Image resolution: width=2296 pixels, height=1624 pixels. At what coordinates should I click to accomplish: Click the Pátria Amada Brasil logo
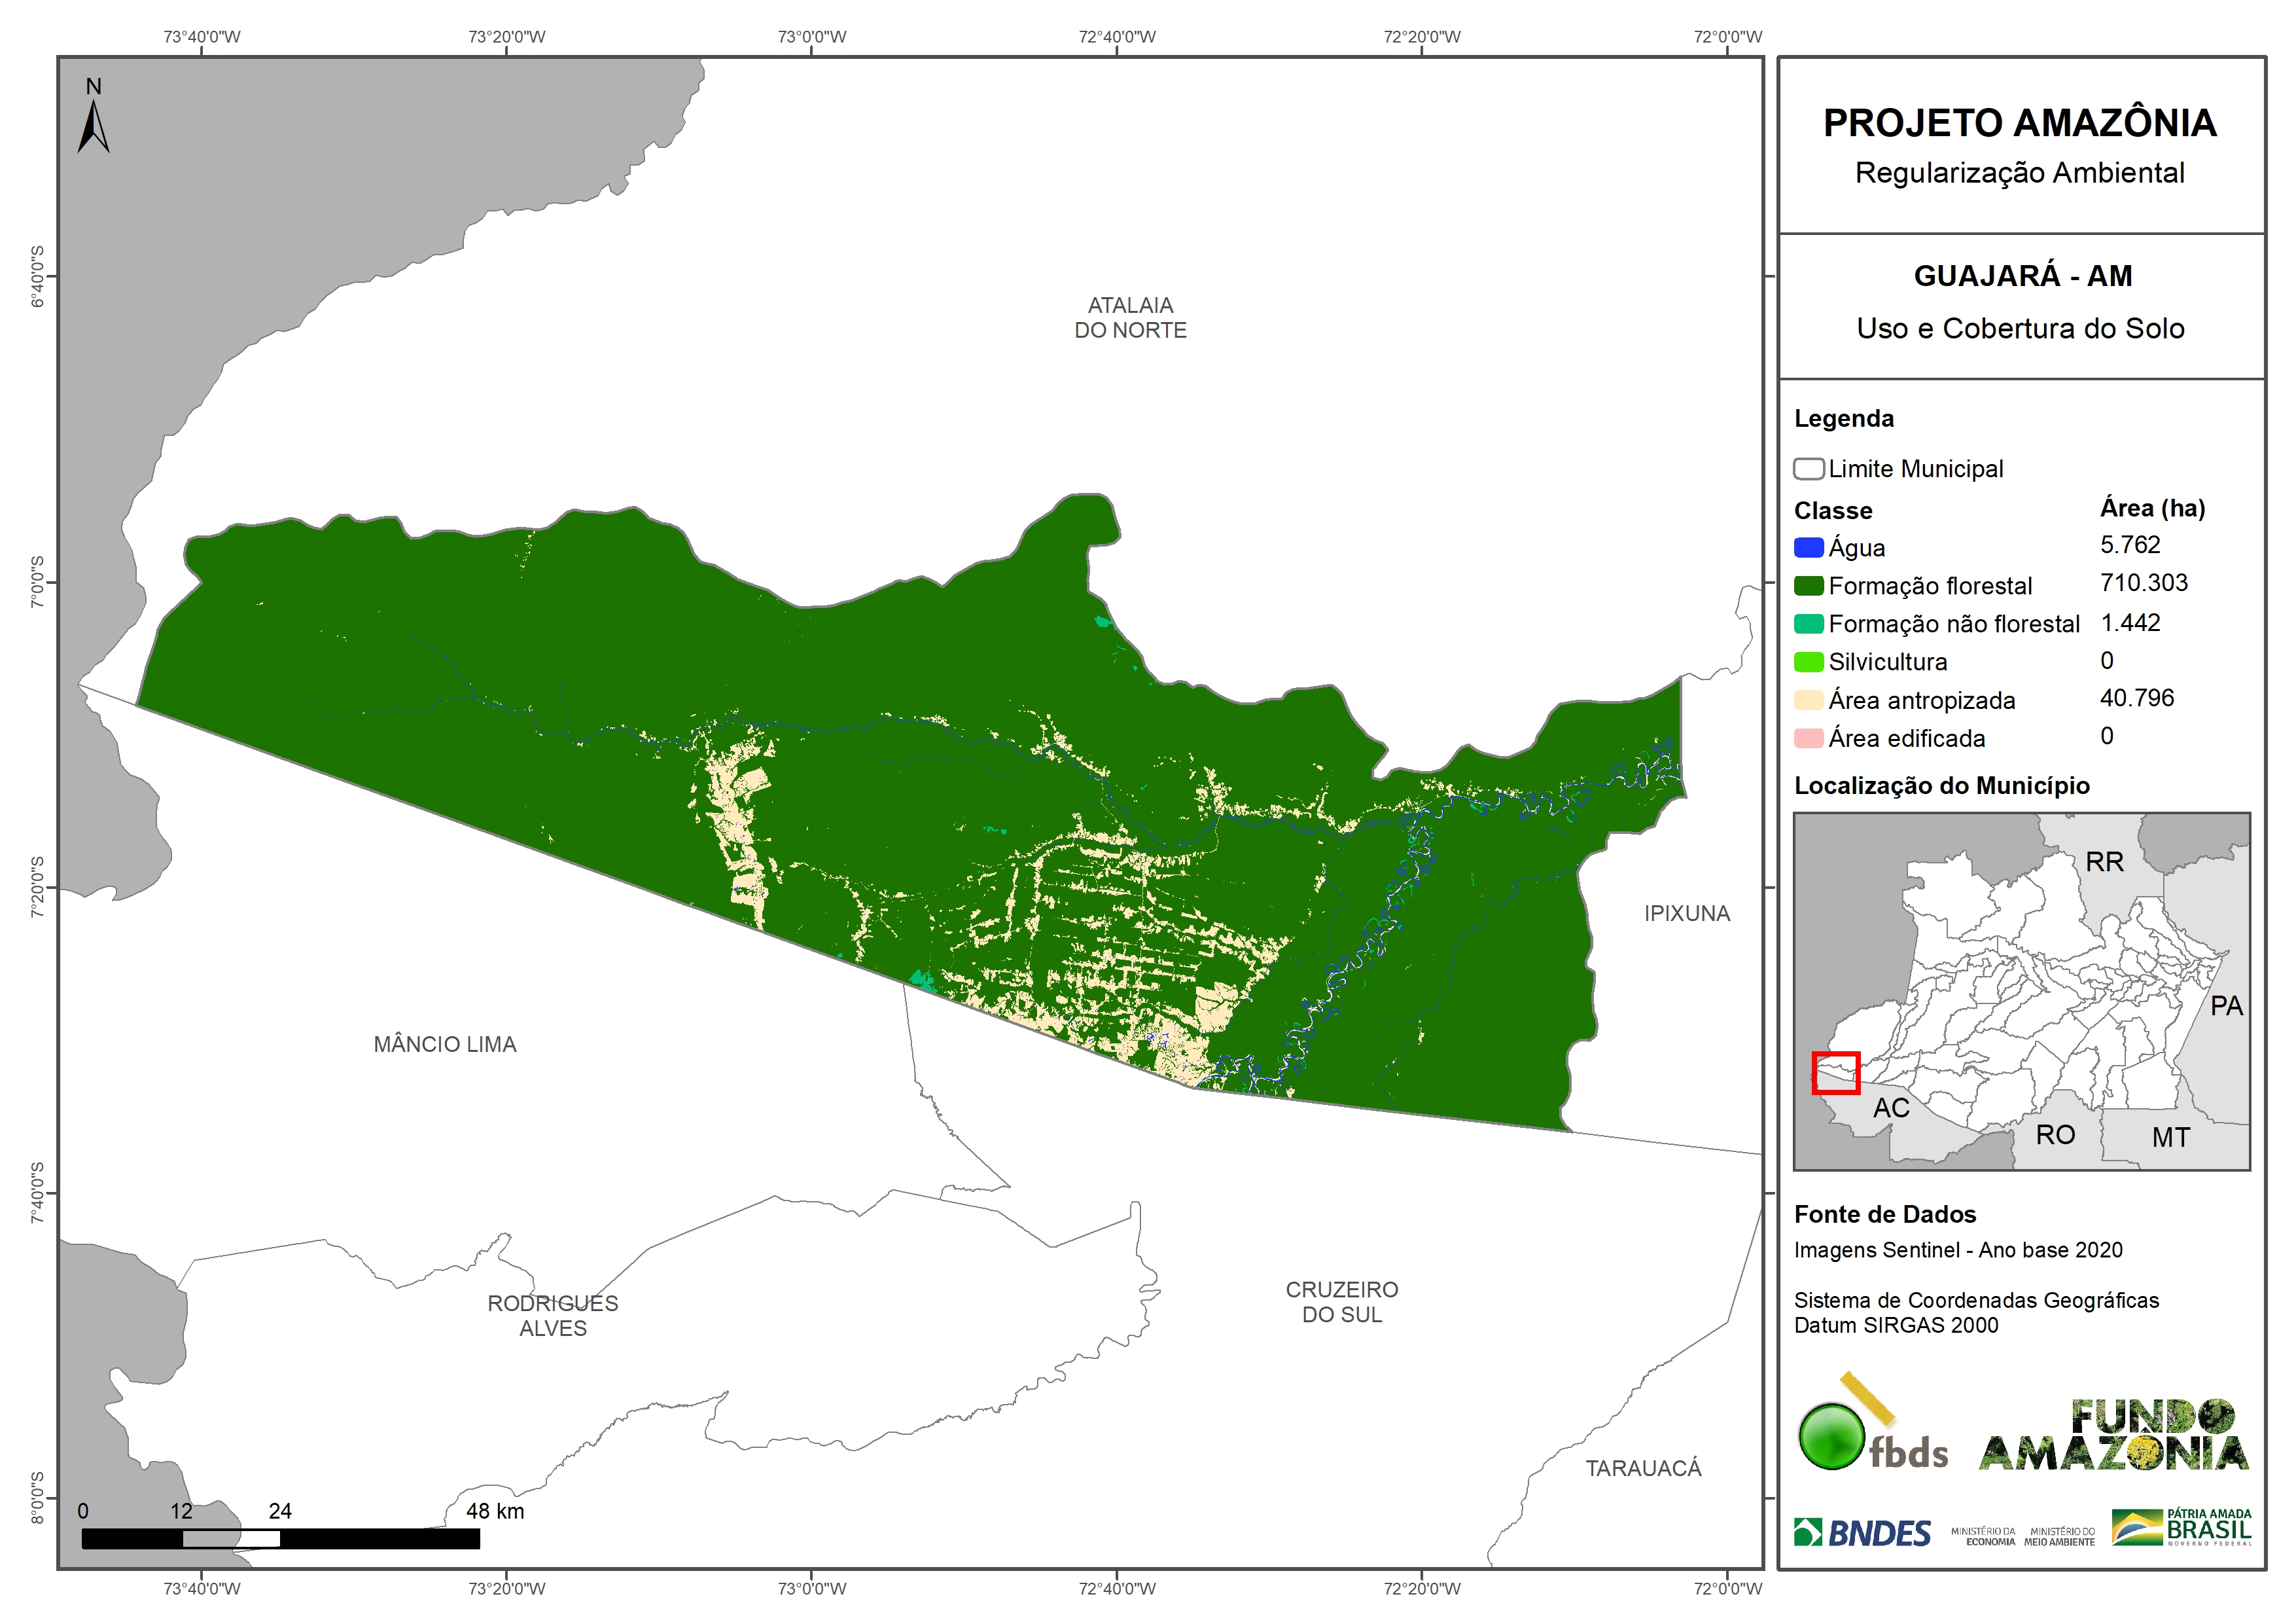coord(2181,1528)
